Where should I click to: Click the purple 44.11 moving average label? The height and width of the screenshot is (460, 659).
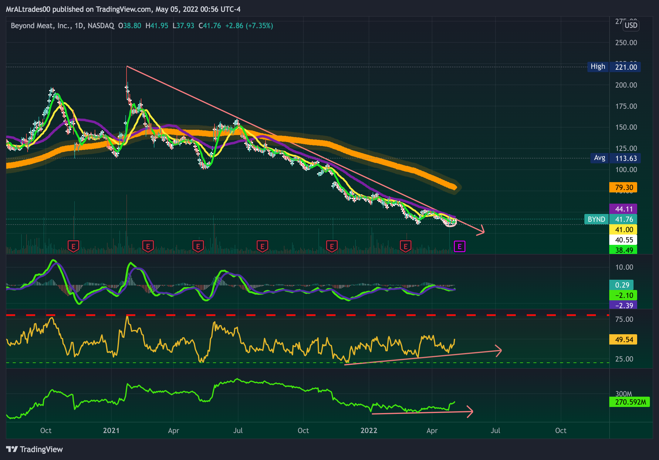[x=623, y=209]
